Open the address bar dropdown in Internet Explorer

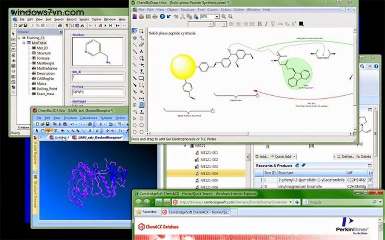click(x=290, y=202)
